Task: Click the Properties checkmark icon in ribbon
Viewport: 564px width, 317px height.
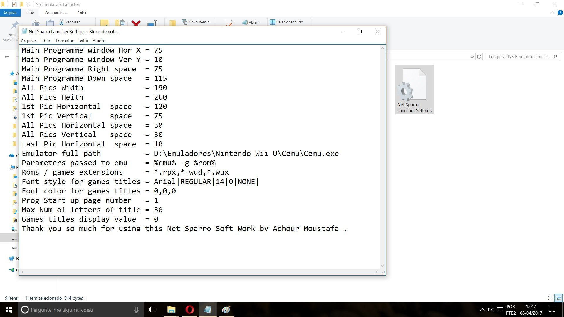Action: 229,23
